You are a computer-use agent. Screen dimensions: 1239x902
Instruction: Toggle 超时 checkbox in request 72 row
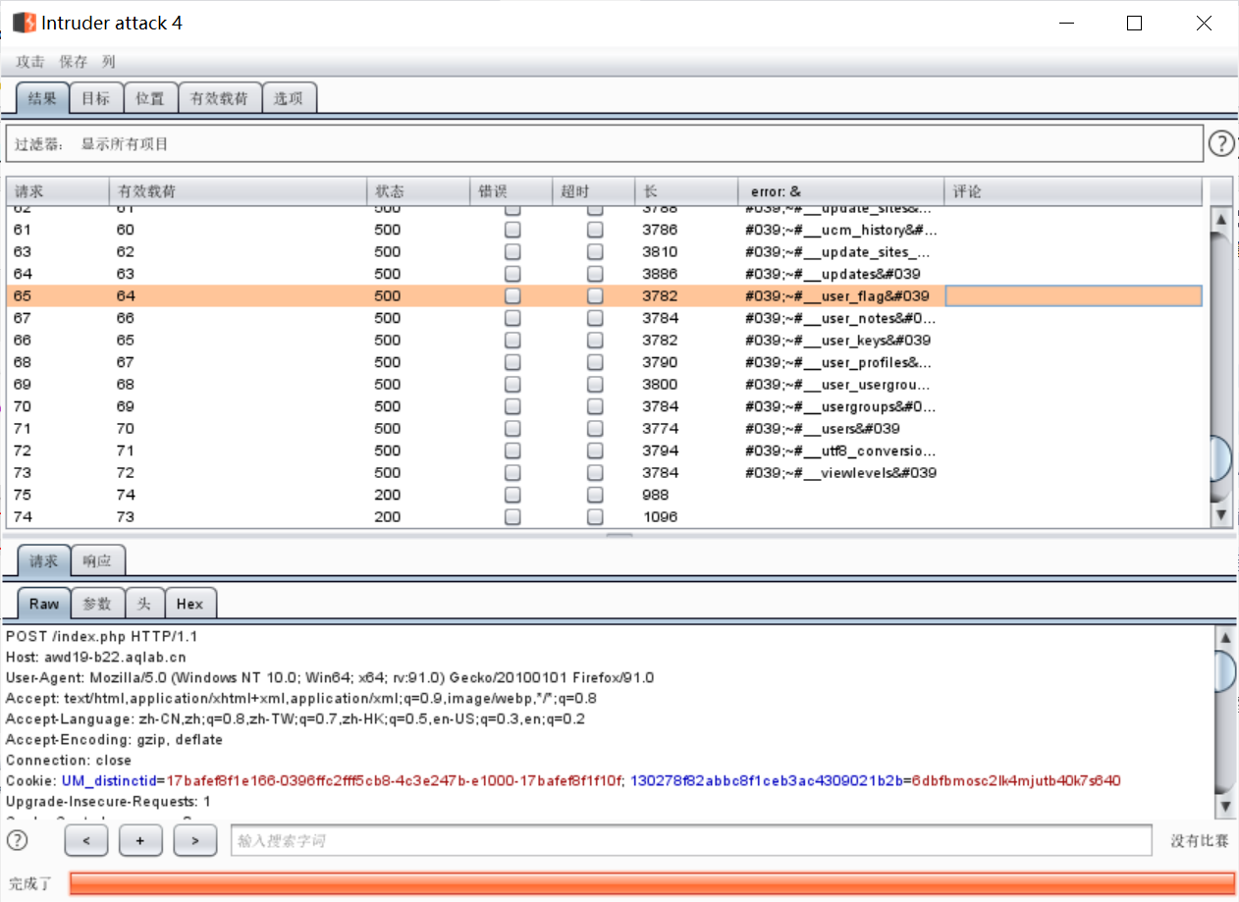point(595,451)
